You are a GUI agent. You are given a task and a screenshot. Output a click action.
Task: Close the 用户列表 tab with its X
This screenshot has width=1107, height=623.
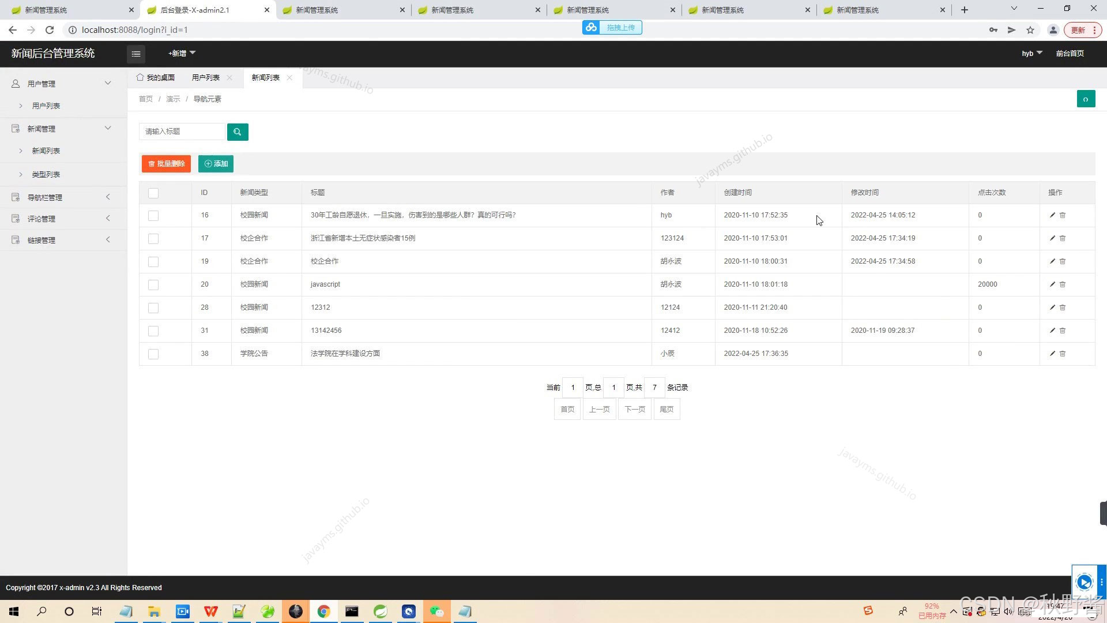229,78
